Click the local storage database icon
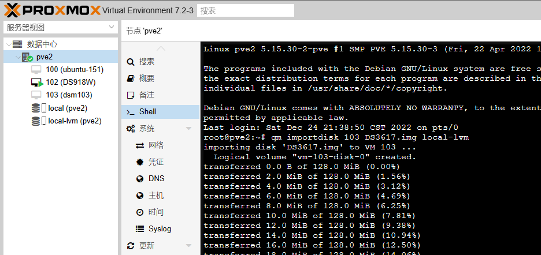The image size is (541, 255). click(35, 108)
